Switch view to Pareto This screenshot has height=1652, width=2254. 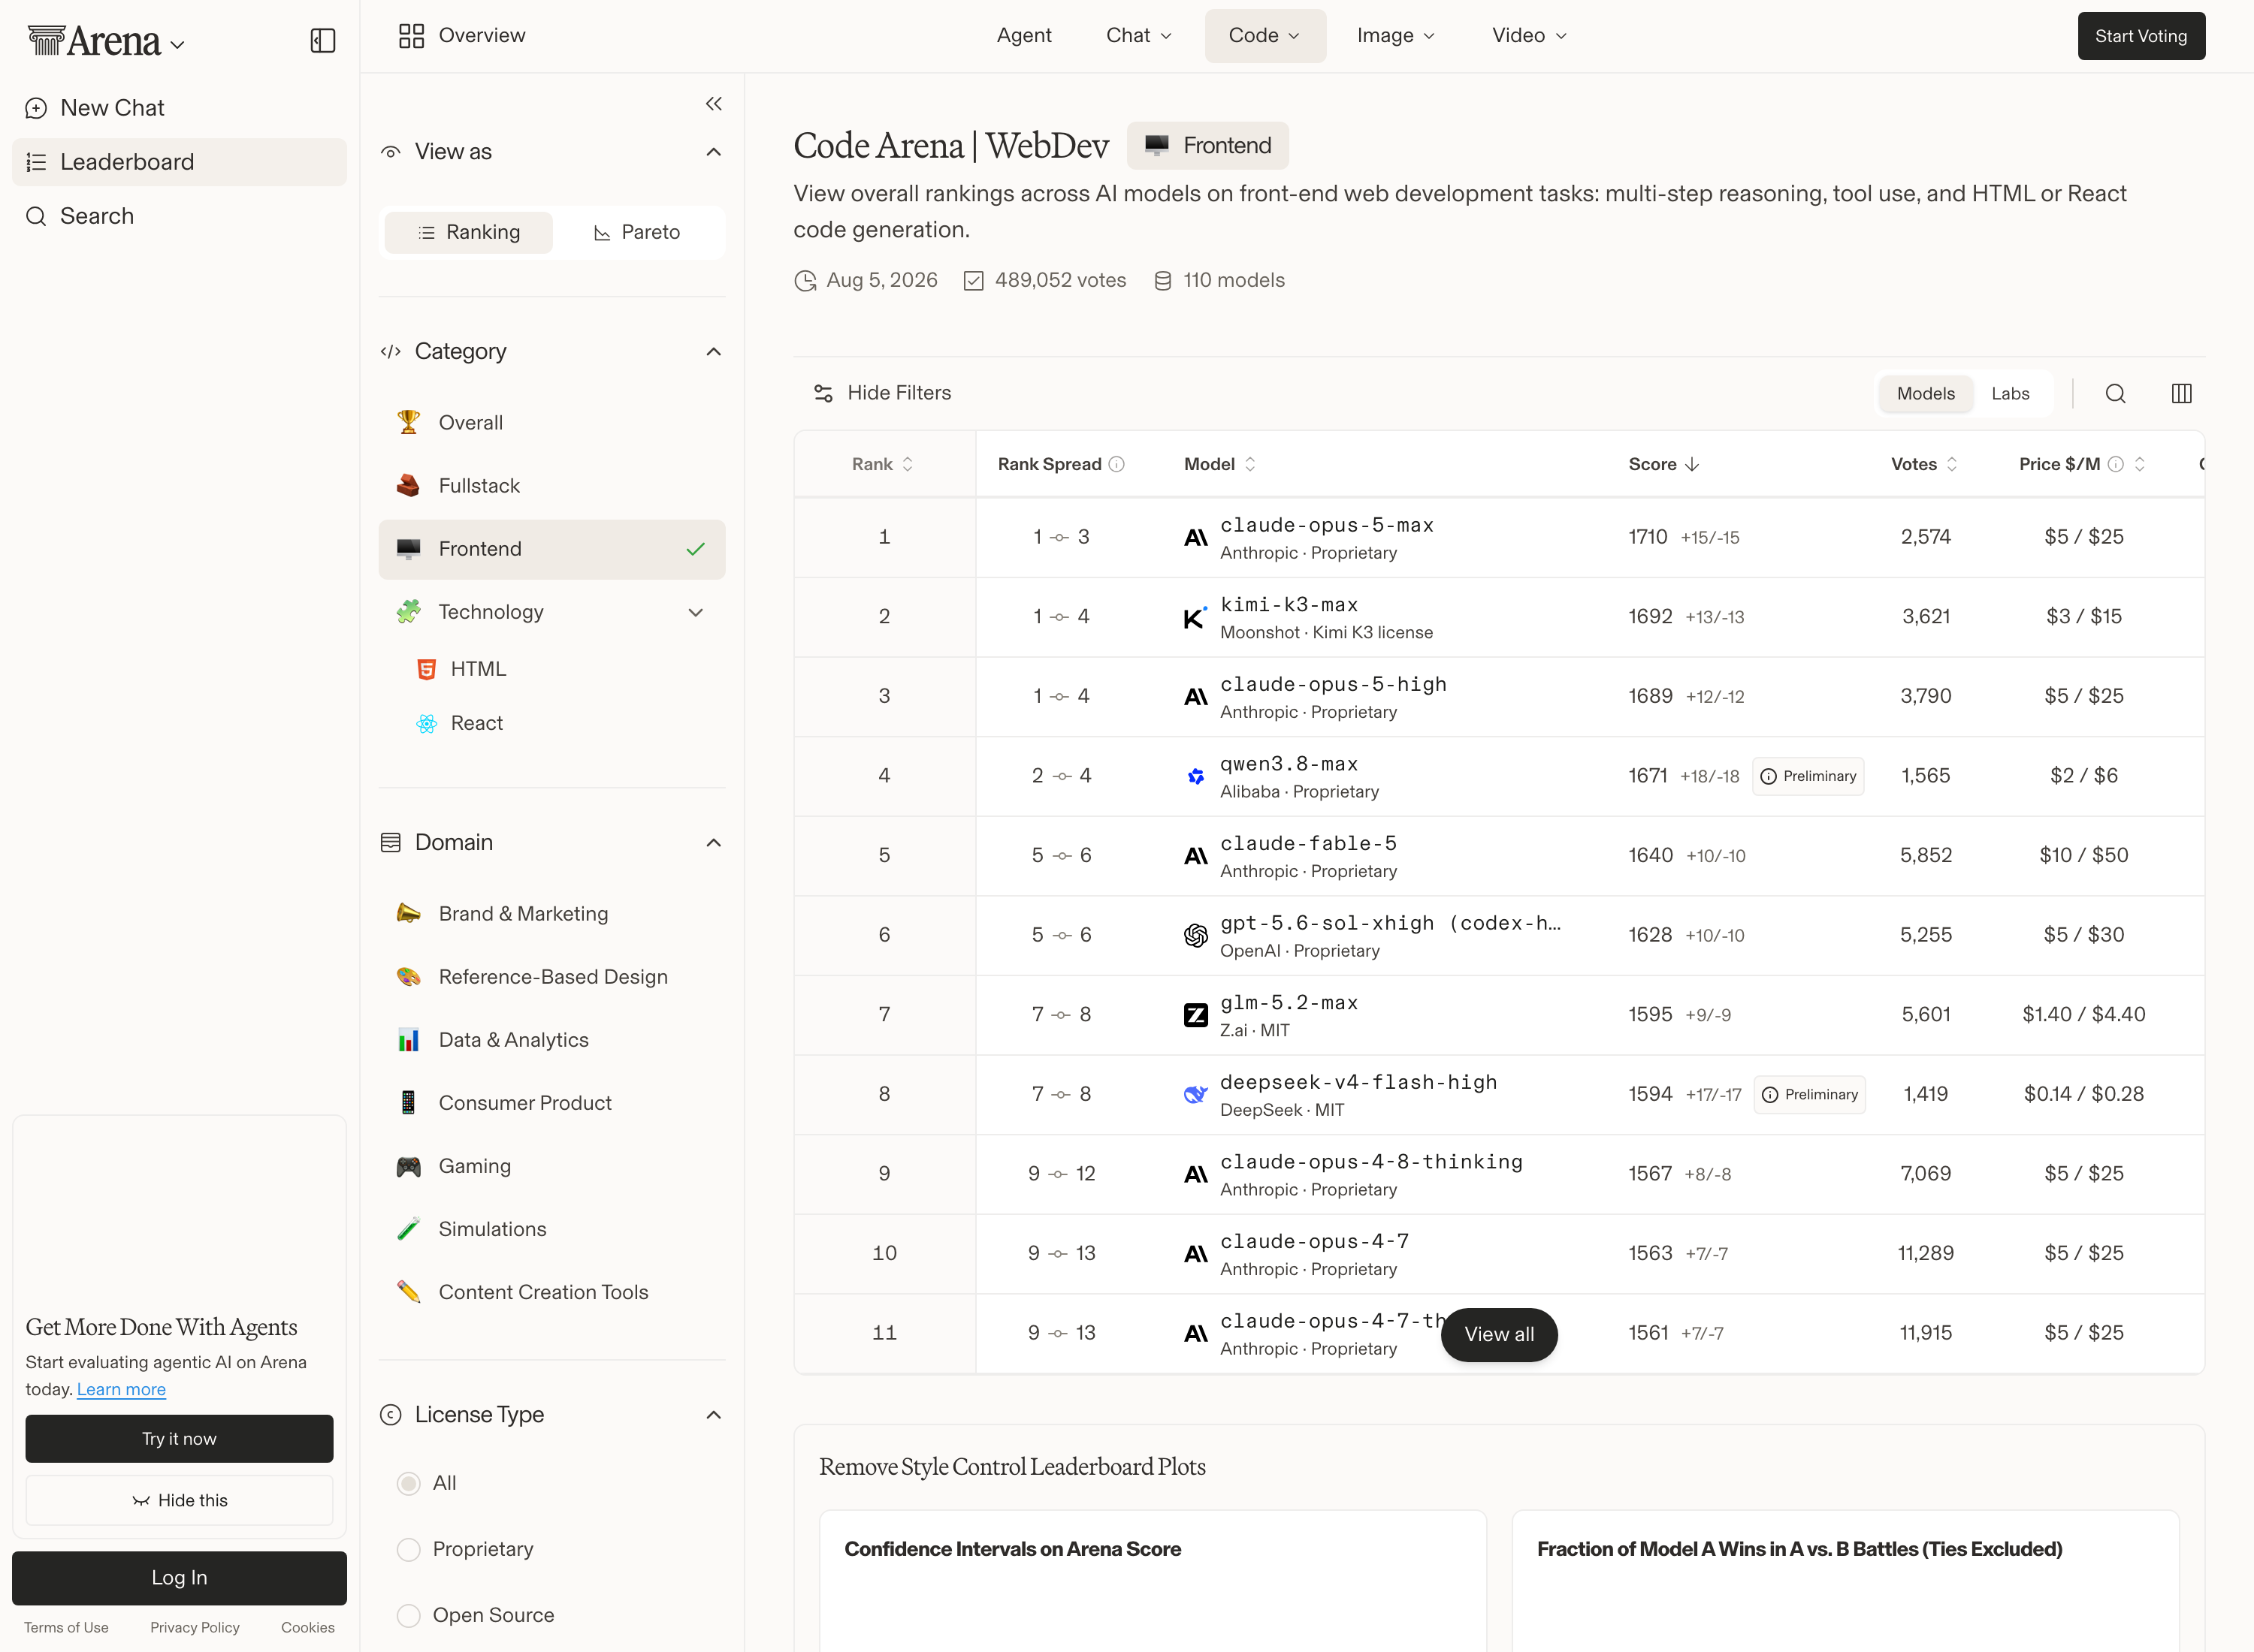(636, 232)
